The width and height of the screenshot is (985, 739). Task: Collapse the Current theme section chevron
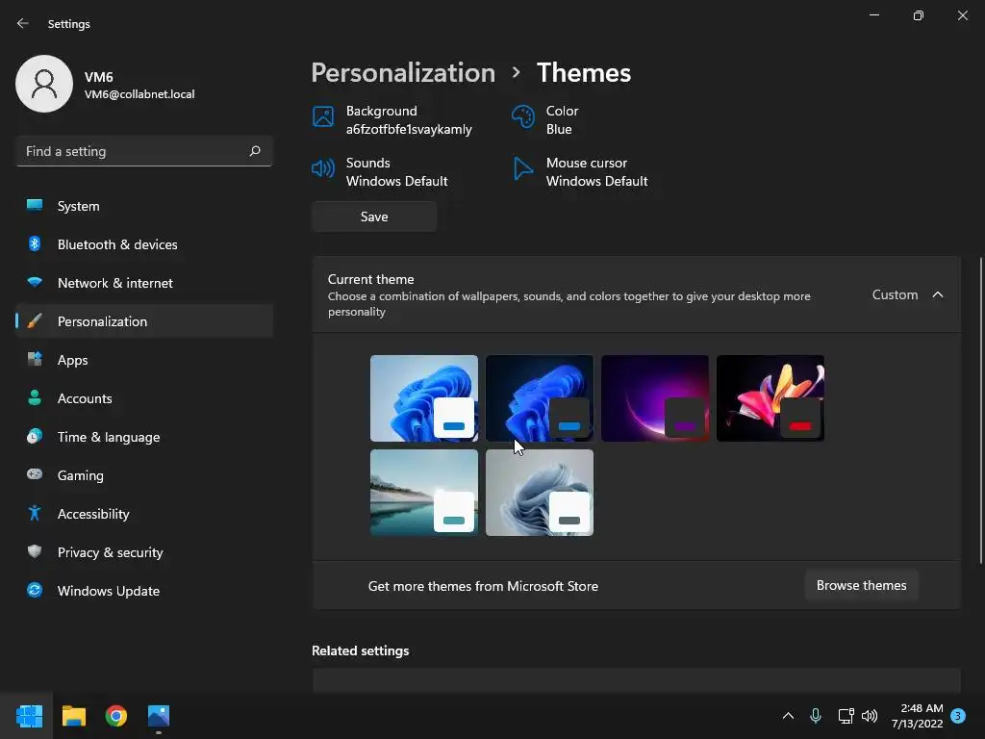[937, 294]
